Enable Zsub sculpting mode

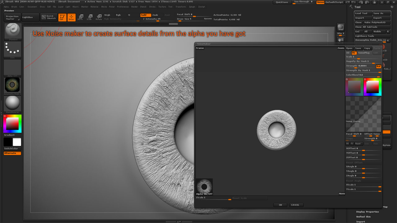pos(155,15)
